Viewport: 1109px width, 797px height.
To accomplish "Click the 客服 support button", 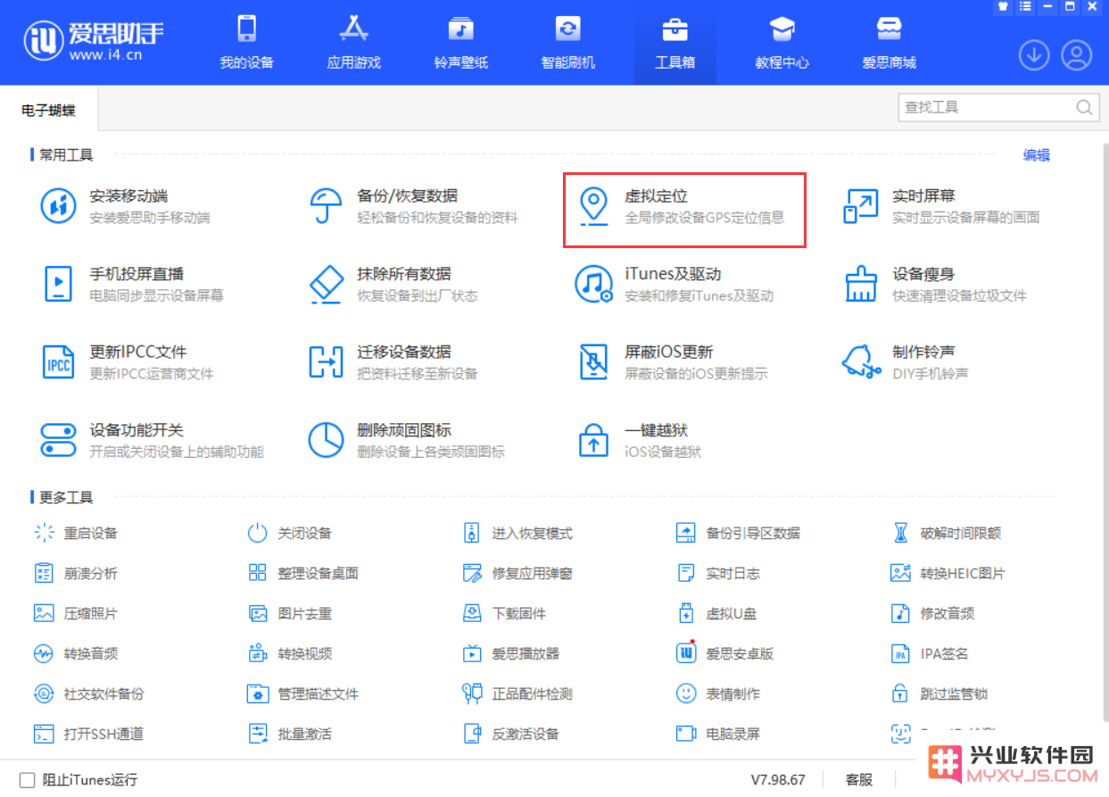I will pos(858,779).
